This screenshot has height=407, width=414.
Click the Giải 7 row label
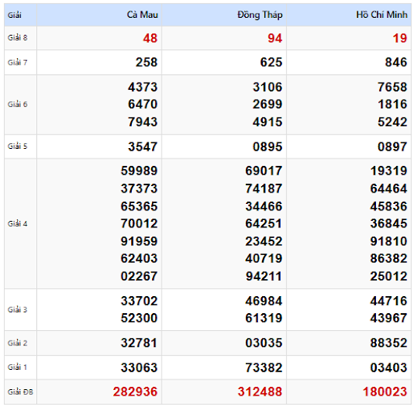click(18, 62)
